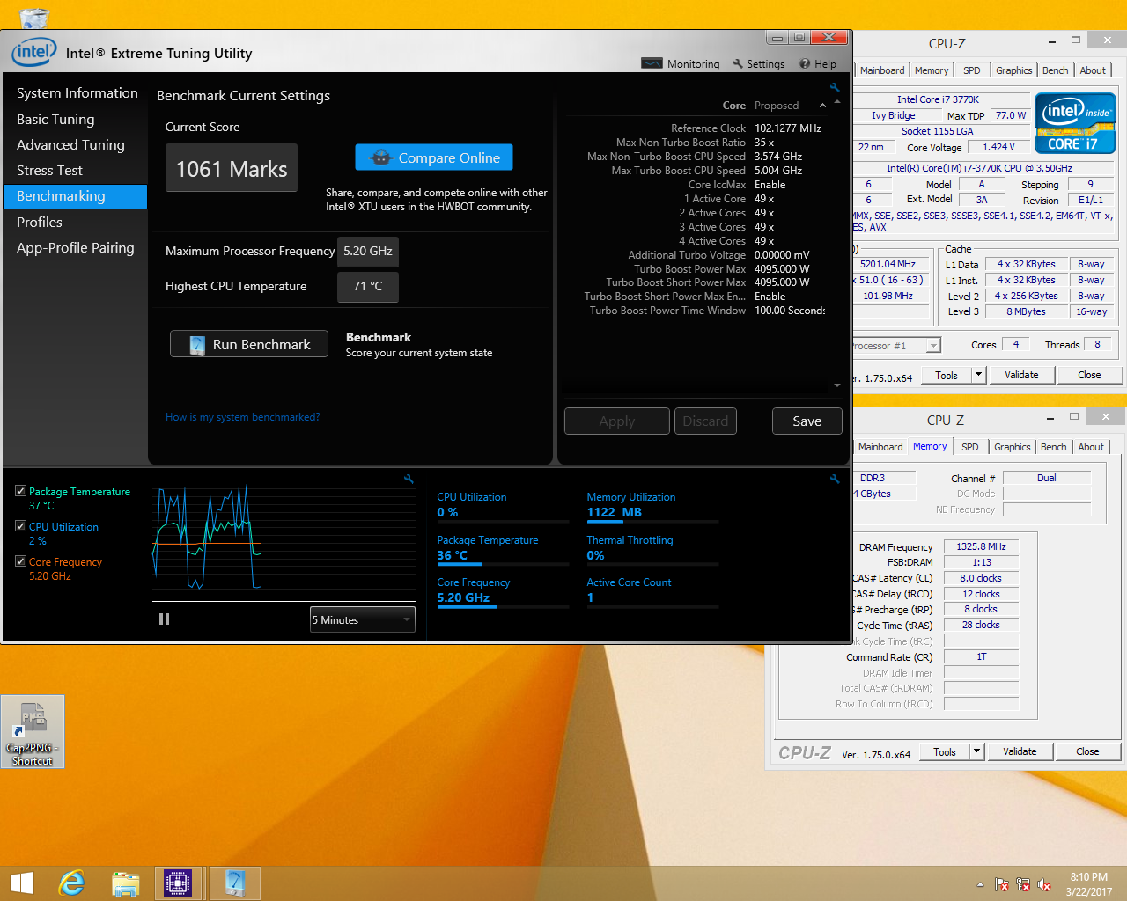Click the up scroll arrow of the Core settings list
Viewport: 1127px width, 901px height.
click(x=837, y=101)
